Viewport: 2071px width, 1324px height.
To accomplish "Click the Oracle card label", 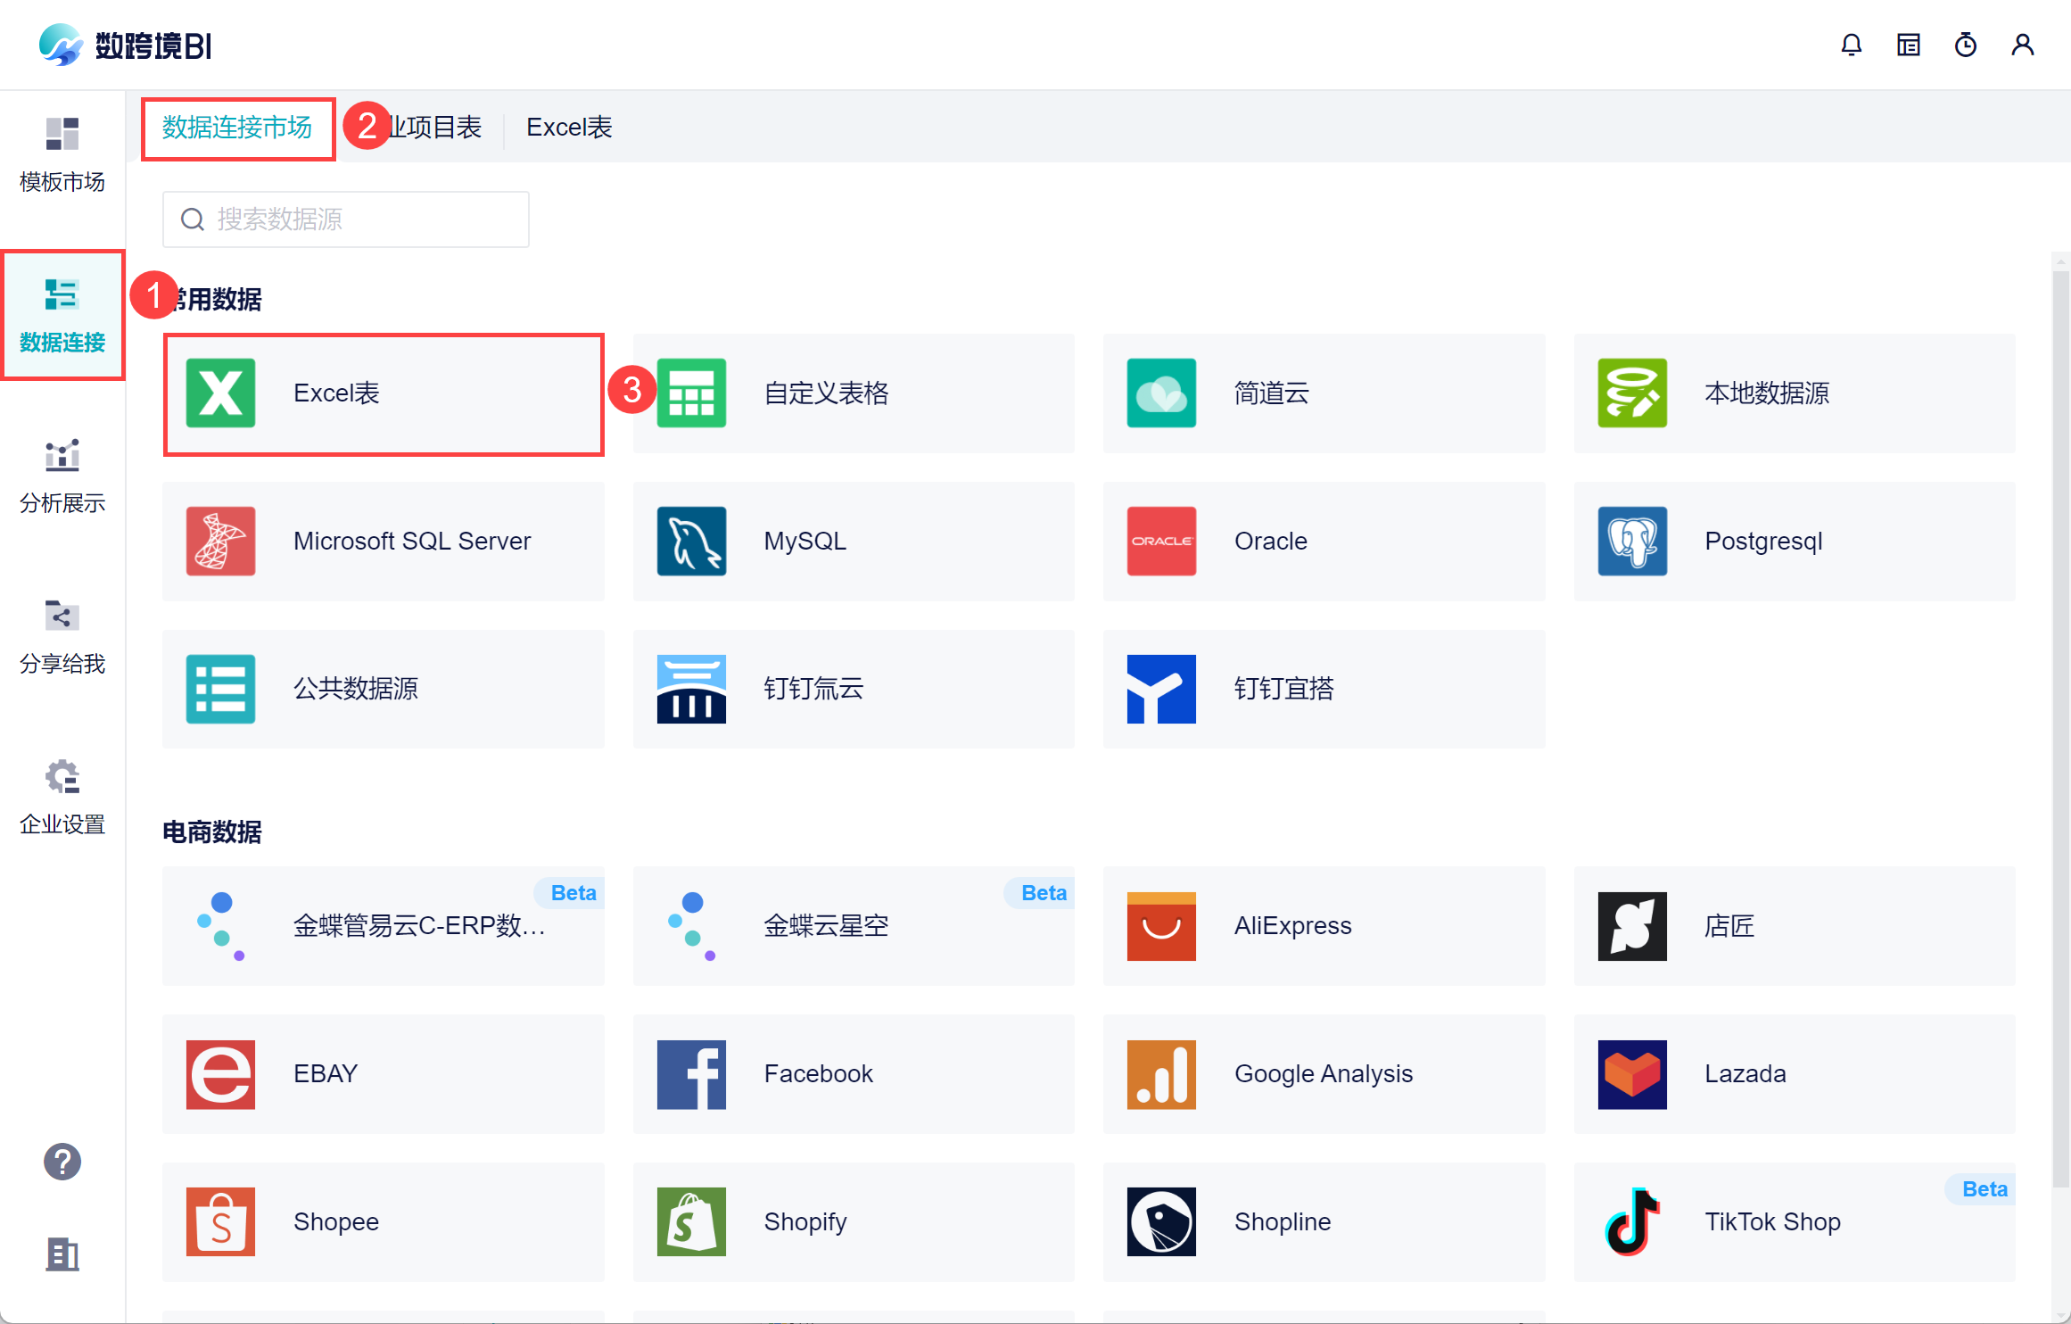I will [1271, 542].
